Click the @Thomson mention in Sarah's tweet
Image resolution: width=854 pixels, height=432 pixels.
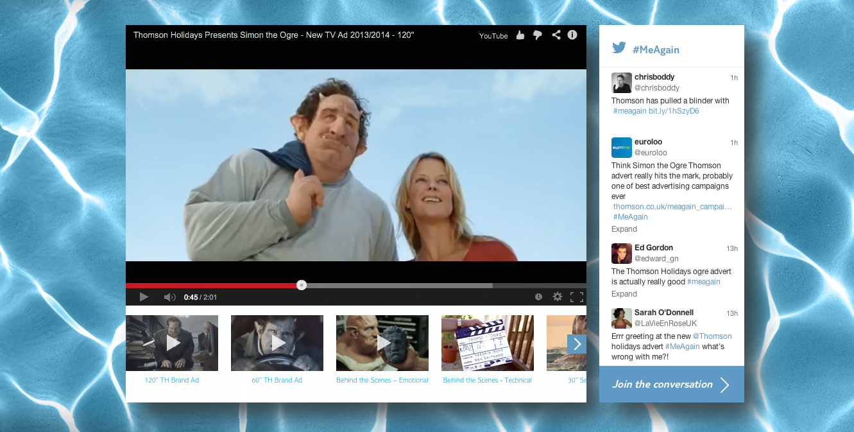[x=712, y=336]
